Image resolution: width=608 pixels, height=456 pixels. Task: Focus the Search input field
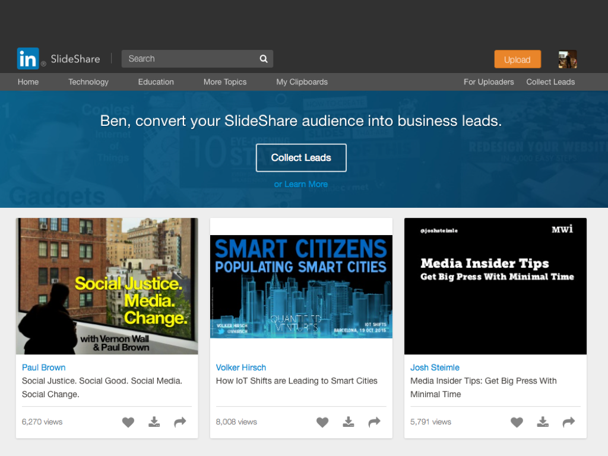click(190, 59)
